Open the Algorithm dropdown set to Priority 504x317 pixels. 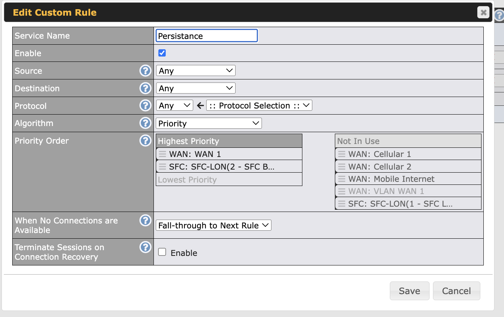(x=208, y=123)
